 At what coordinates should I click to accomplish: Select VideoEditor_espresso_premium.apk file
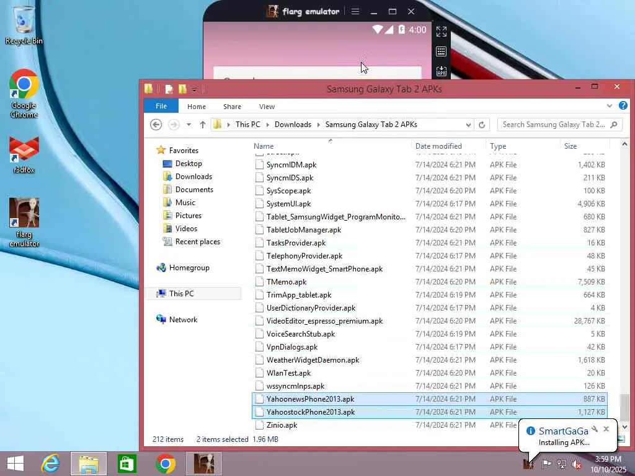click(430, 321)
